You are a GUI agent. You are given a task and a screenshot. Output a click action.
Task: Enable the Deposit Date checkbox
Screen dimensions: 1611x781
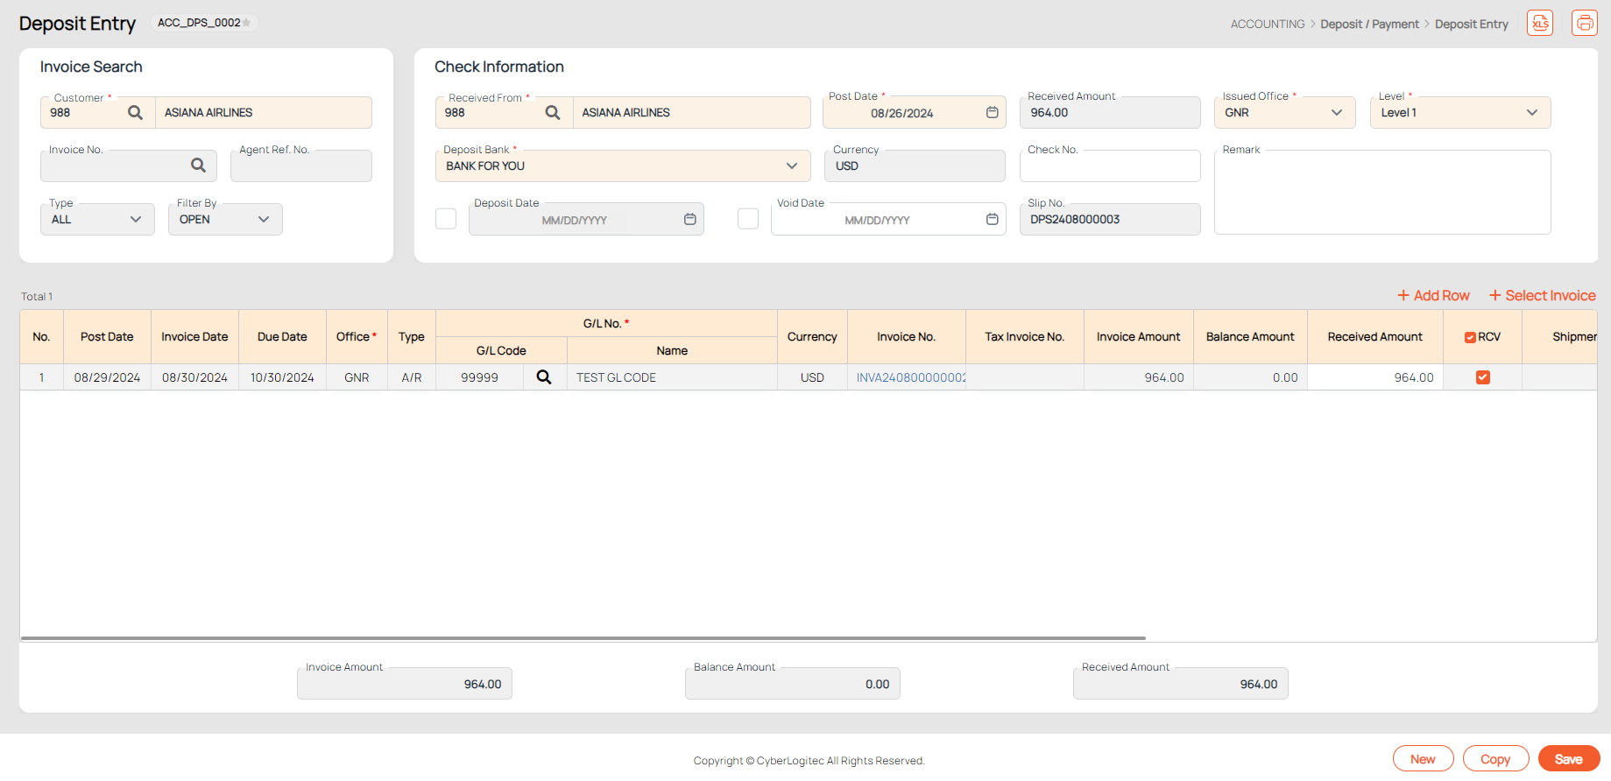click(x=446, y=219)
